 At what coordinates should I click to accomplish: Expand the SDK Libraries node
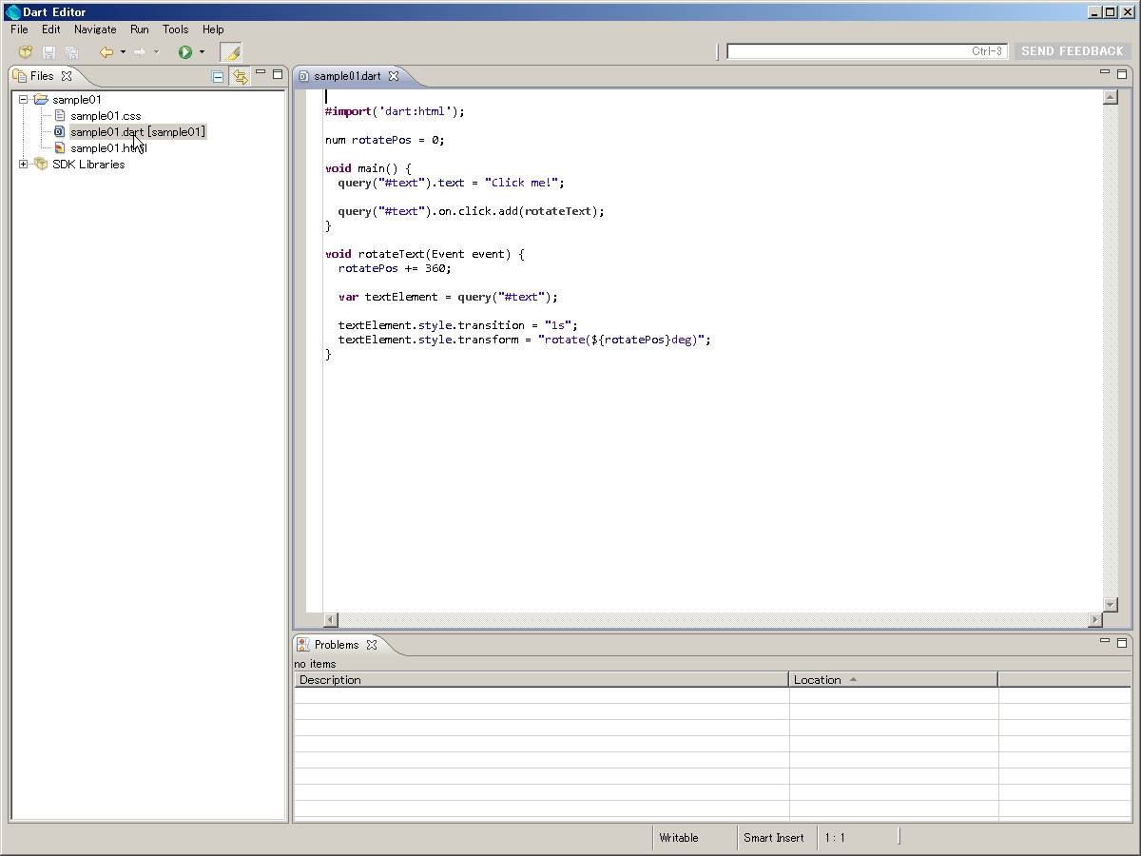coord(24,165)
